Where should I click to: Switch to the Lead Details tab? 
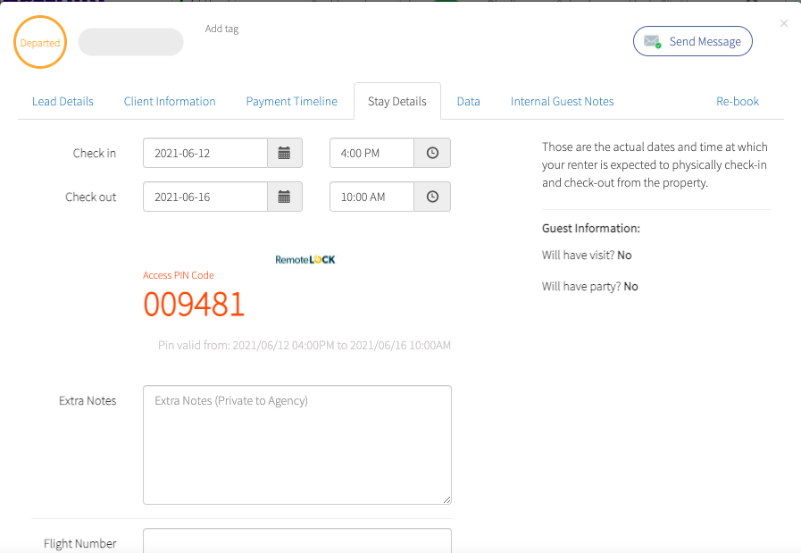pyautogui.click(x=63, y=101)
